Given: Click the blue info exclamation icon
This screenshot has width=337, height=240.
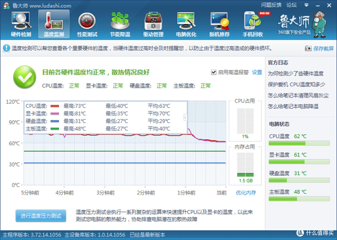Looking at the screenshot, I should click(7, 48).
